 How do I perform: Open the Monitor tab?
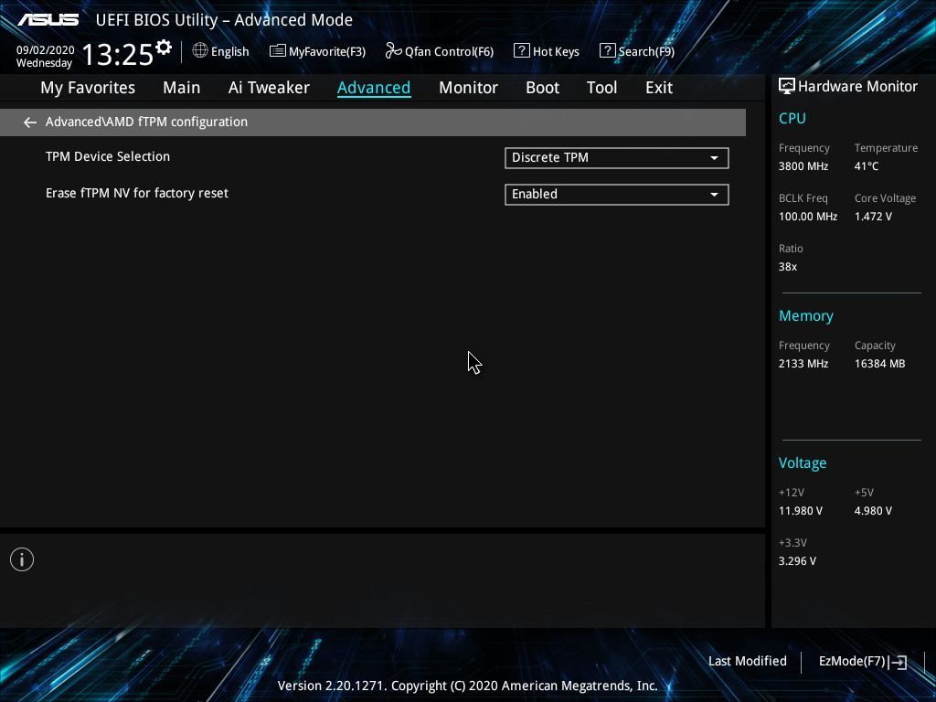coord(468,88)
